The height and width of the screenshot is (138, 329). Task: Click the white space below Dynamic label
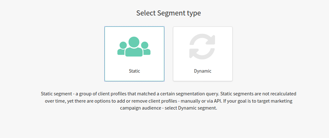pos(203,77)
